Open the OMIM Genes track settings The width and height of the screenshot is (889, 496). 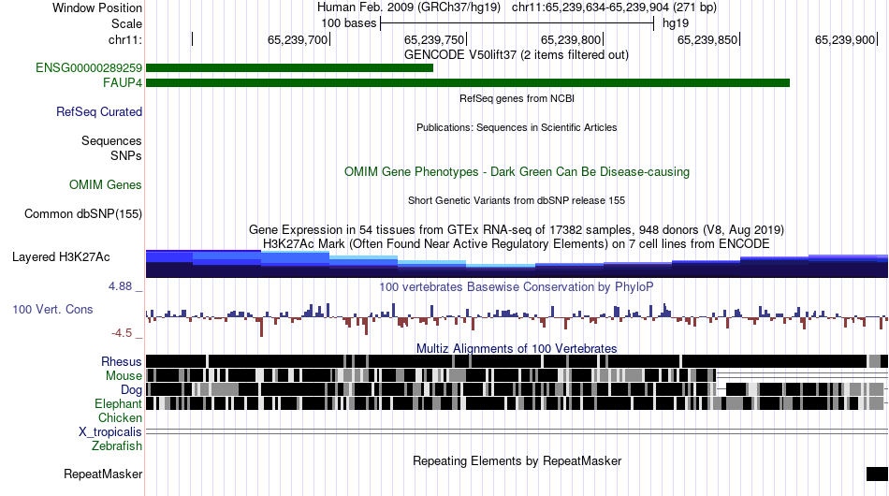(x=106, y=184)
